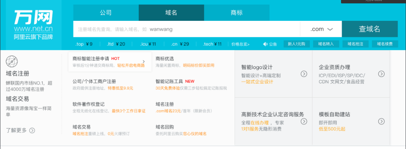Image resolution: width=406 pixels, height=149 pixels.
Task: Click the .tech ¥11 price link
Action: pos(212,44)
